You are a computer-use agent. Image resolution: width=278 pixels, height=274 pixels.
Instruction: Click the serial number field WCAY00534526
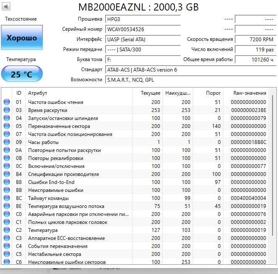pos(143,29)
